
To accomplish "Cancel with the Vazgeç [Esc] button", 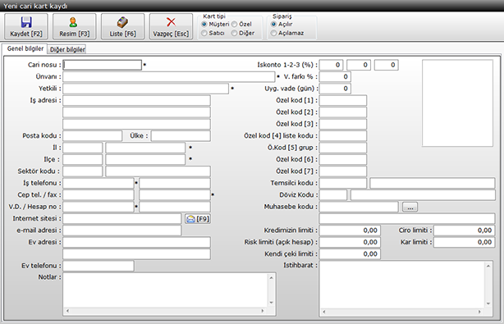I will tap(171, 26).
